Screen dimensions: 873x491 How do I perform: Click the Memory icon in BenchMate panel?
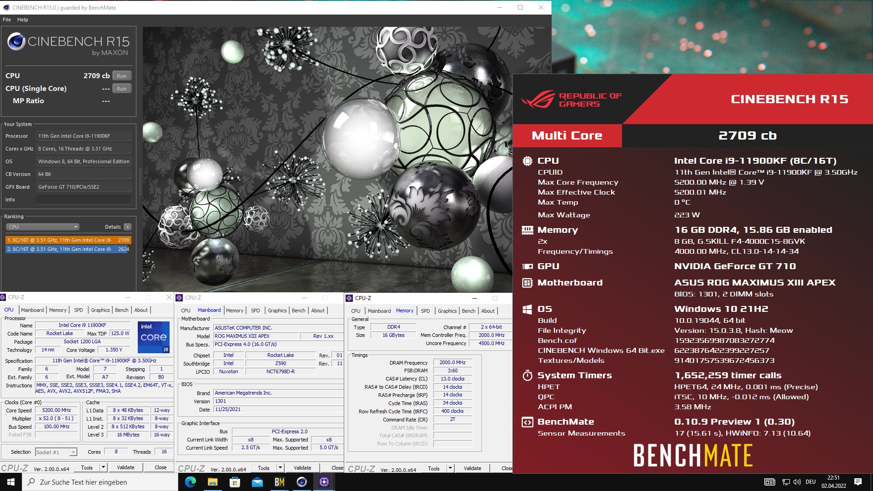click(527, 230)
